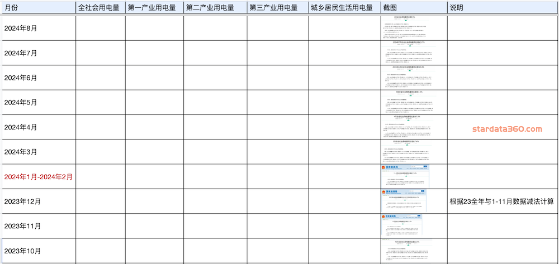Select the empty 城乡居民生活用电量 cell for 2024年3月
Image resolution: width=559 pixels, height=264 pixels.
tap(345, 152)
